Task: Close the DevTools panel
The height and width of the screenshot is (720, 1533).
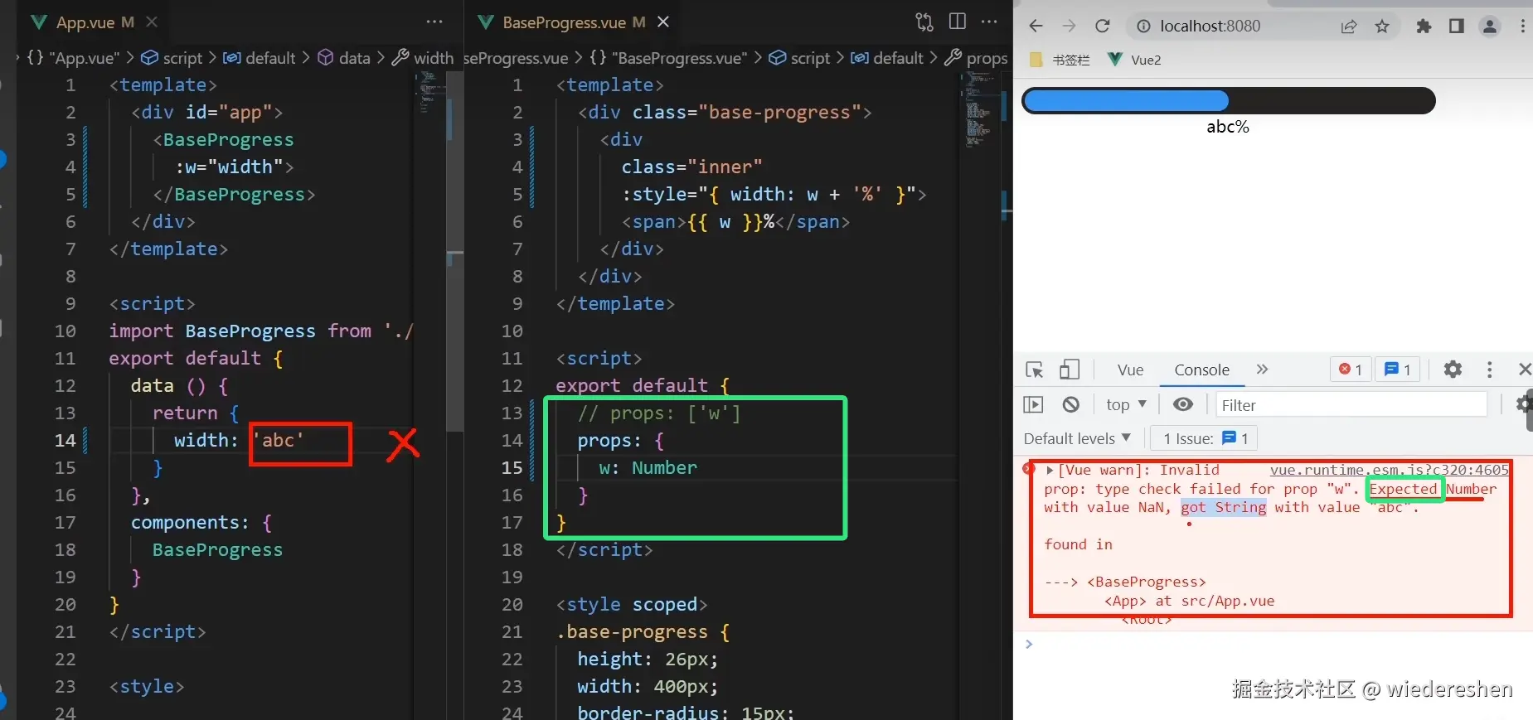Action: pyautogui.click(x=1525, y=370)
